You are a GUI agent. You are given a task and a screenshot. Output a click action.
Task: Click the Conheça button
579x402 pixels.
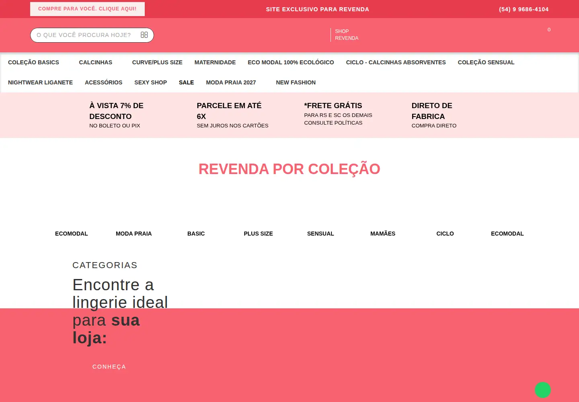coord(109,367)
